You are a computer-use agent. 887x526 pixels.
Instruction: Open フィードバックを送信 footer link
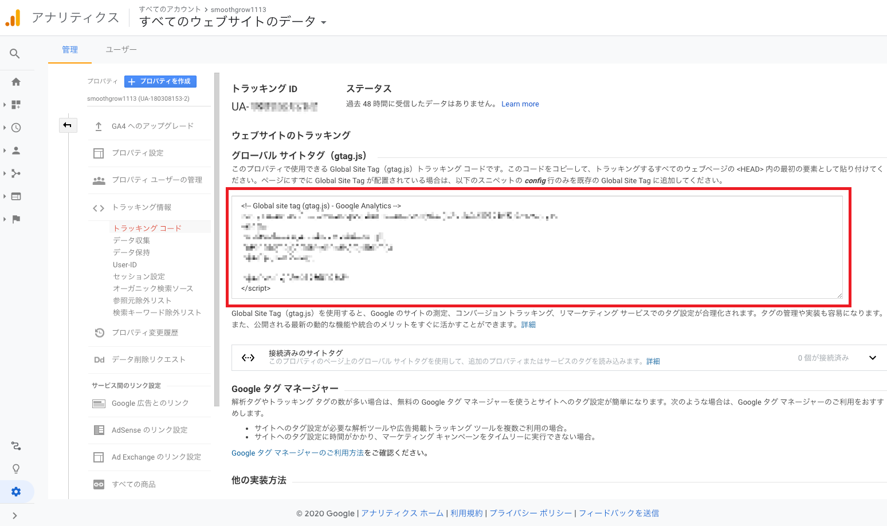pyautogui.click(x=619, y=513)
